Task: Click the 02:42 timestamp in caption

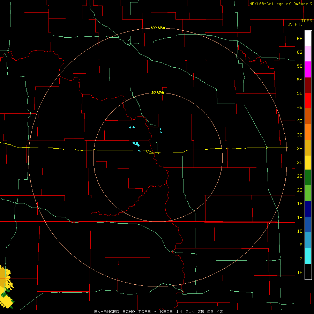Action: (215, 312)
